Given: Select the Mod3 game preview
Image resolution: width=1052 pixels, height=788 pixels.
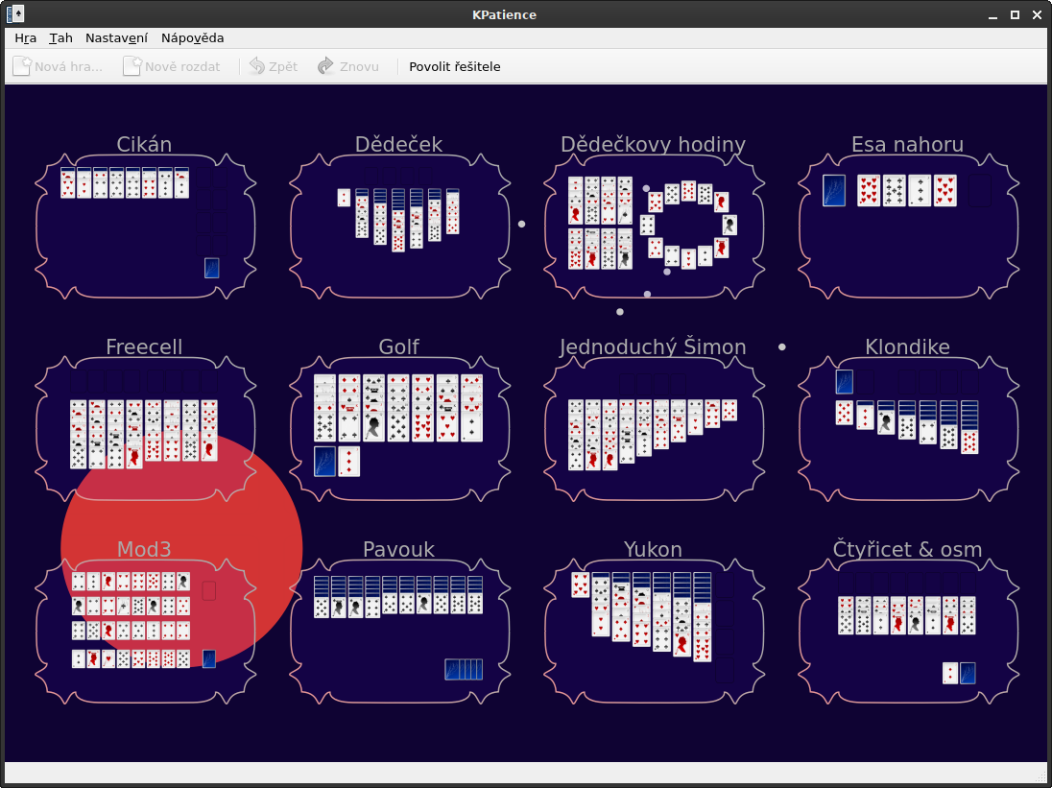Looking at the screenshot, I should coord(145,632).
